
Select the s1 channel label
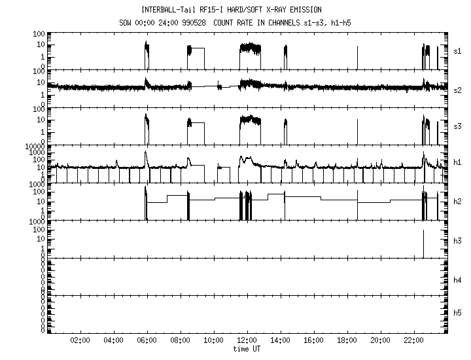[x=458, y=50]
